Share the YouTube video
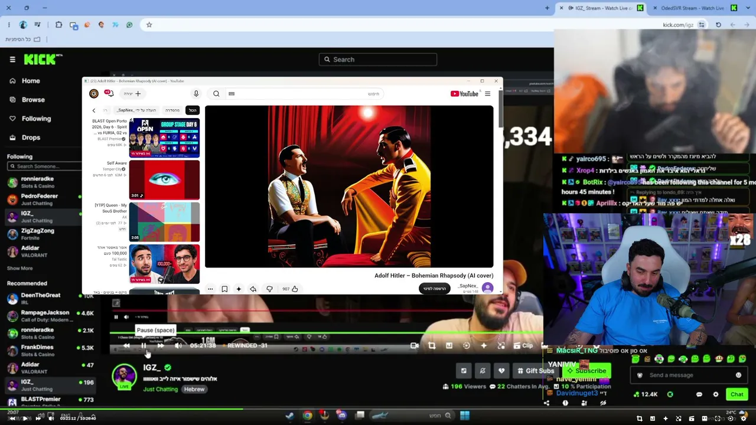Image resolution: width=756 pixels, height=425 pixels. 253,289
